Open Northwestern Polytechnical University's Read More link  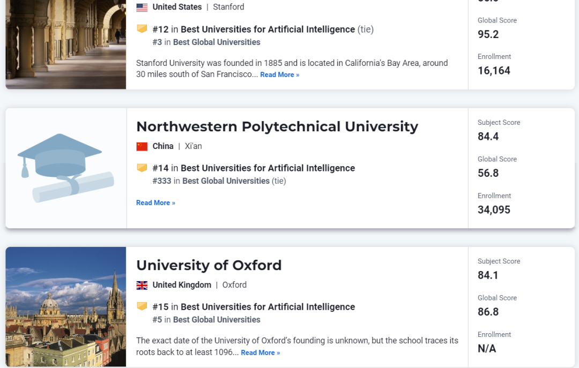[x=155, y=202]
